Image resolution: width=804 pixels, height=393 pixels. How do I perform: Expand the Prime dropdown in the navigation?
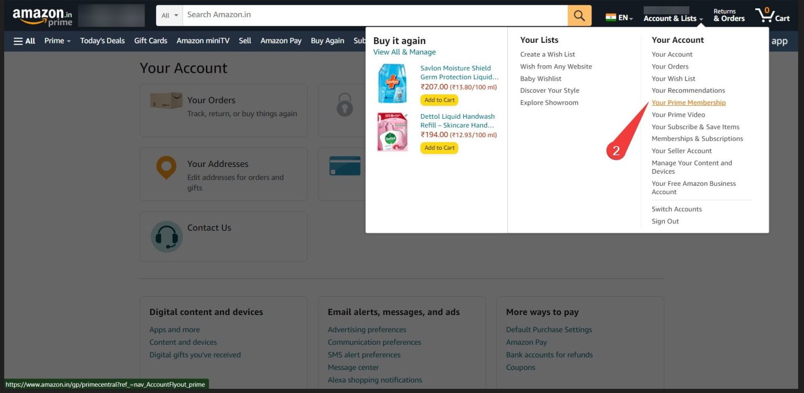tap(57, 40)
